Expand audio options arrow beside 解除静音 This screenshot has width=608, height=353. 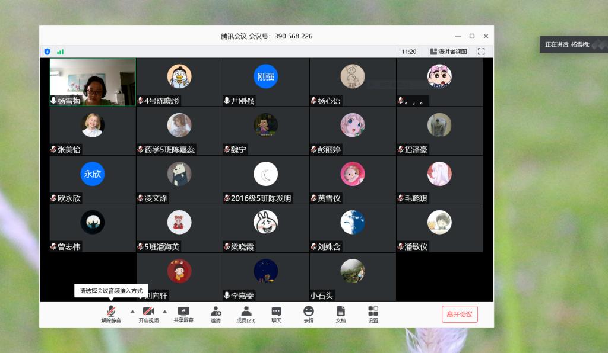tap(132, 311)
